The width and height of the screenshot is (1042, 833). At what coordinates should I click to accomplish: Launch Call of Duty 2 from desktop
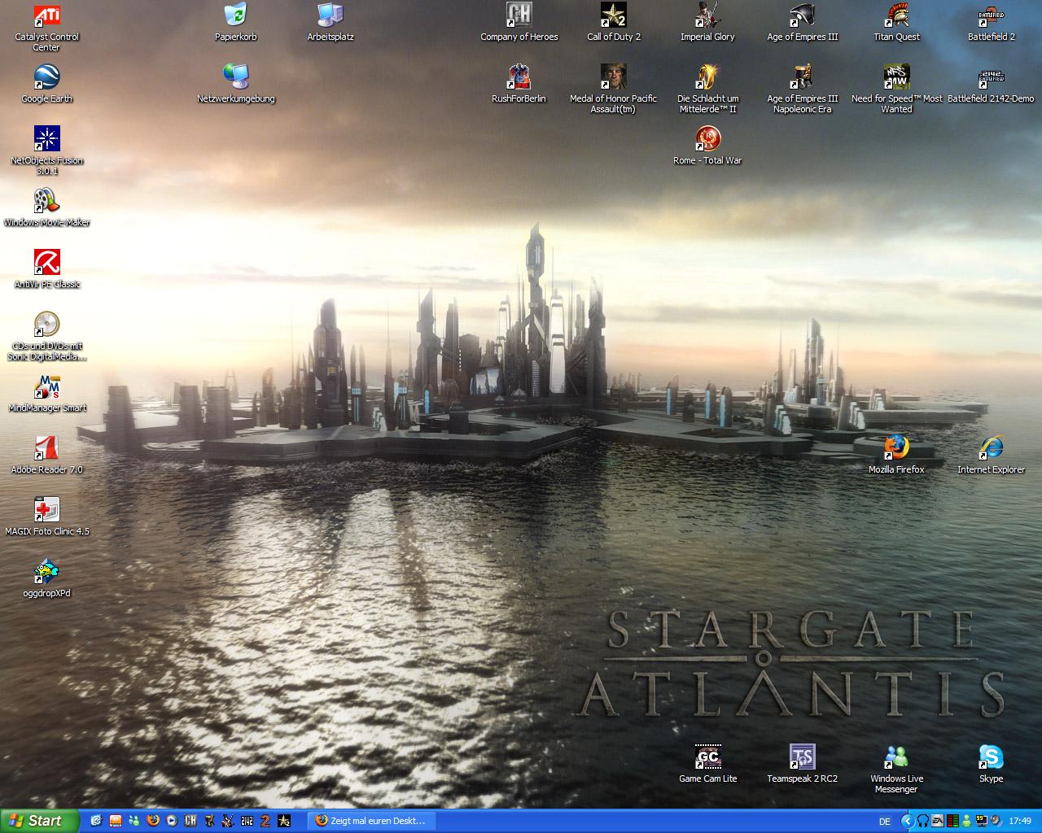point(613,15)
